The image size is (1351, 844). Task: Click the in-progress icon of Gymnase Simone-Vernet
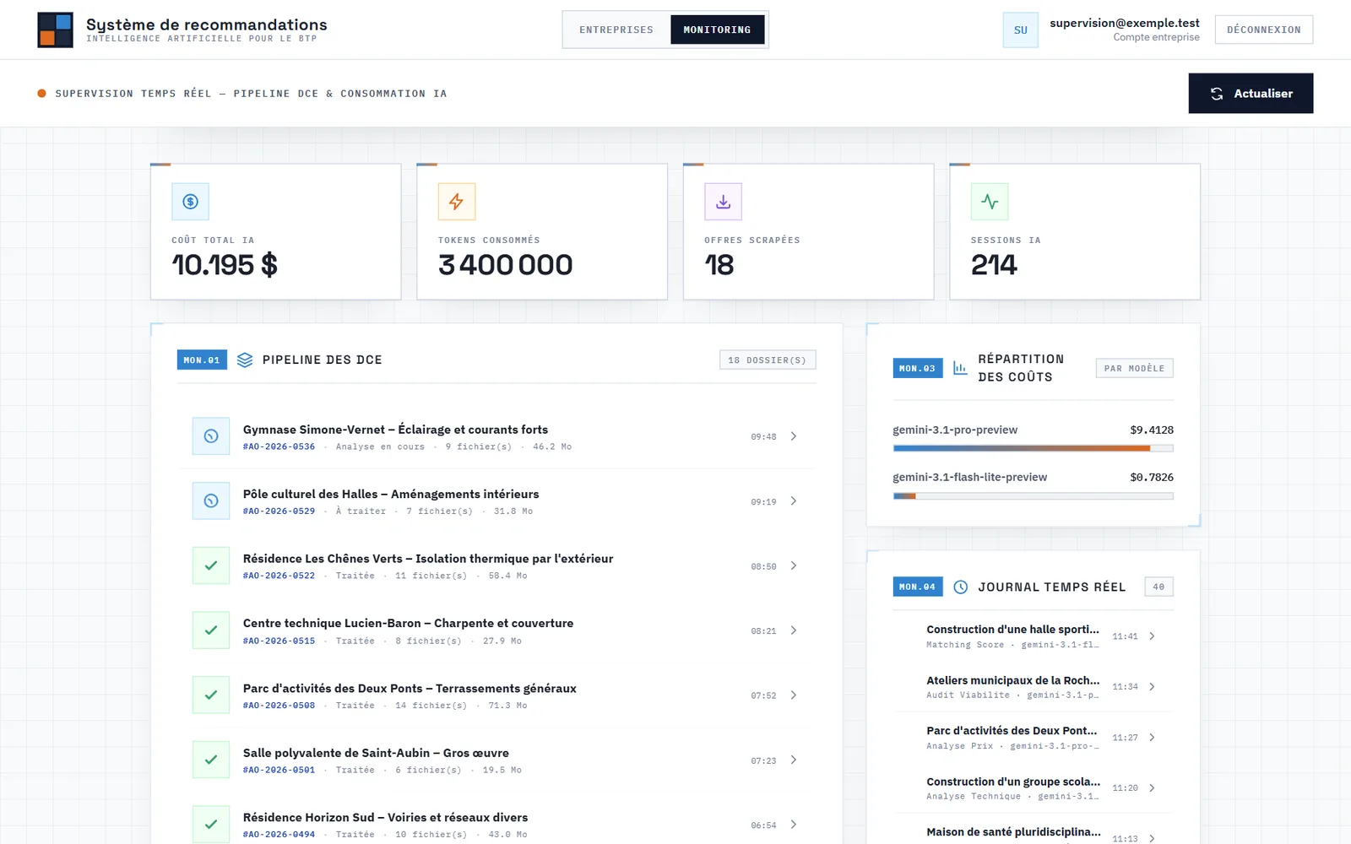(211, 436)
